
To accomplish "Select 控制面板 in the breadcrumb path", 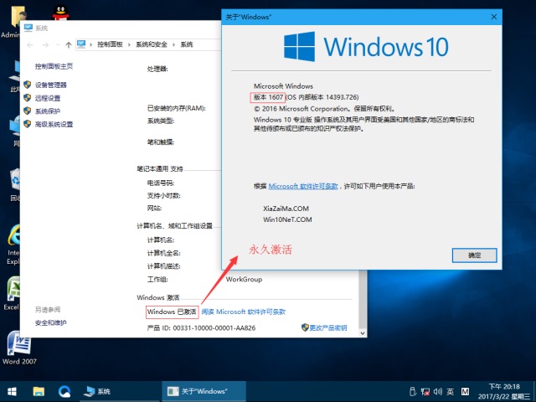I will pyautogui.click(x=112, y=44).
